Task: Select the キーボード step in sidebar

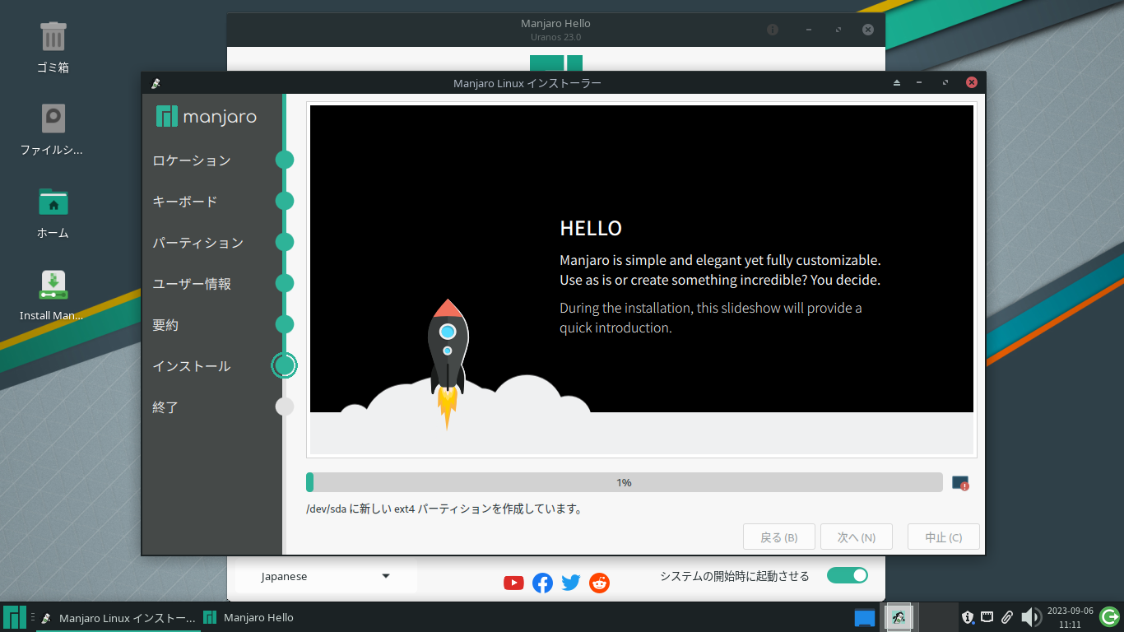Action: tap(185, 202)
